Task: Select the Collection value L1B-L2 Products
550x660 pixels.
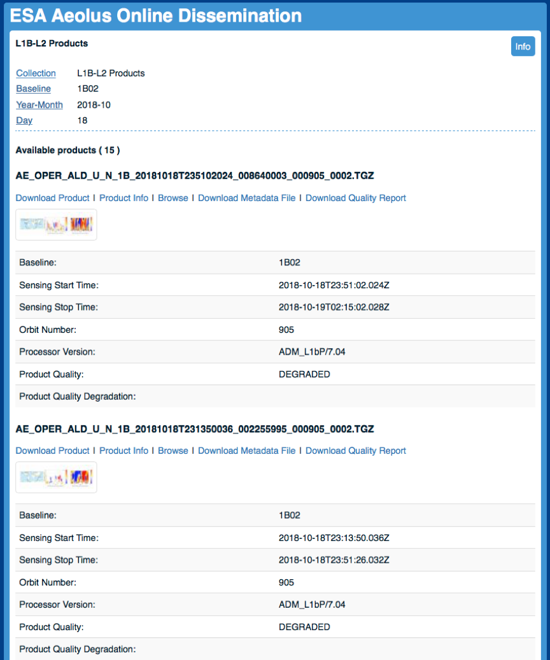Action: [x=111, y=73]
